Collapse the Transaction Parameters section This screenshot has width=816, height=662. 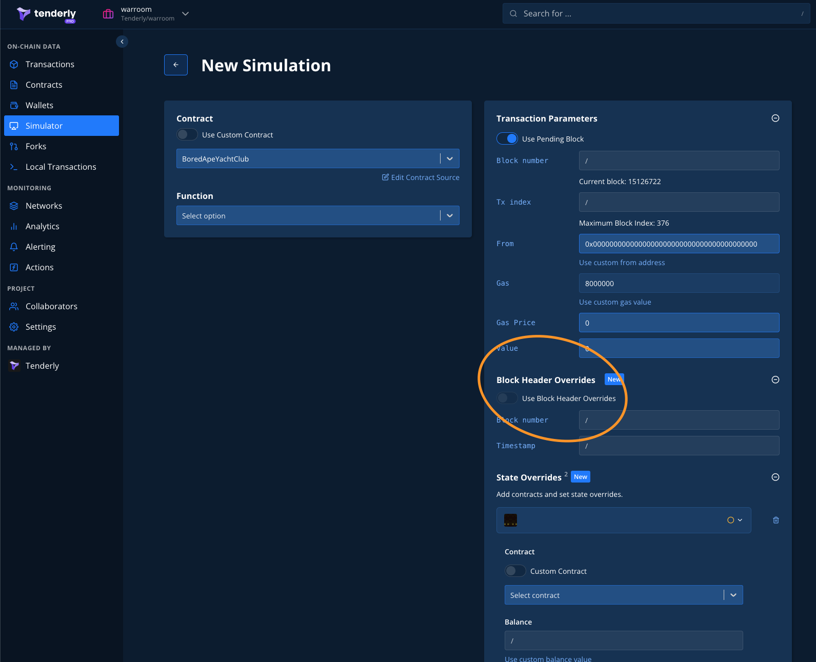[775, 118]
